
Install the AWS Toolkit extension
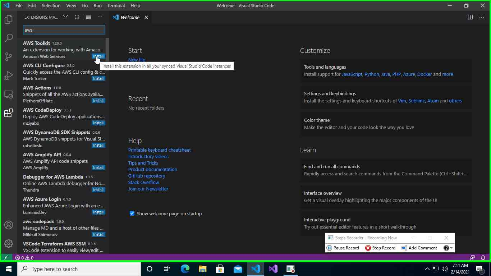98,56
